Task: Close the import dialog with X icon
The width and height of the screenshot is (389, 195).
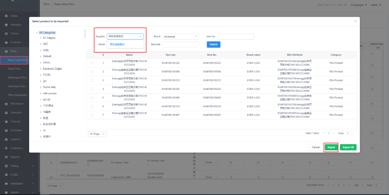Action: pos(356,21)
